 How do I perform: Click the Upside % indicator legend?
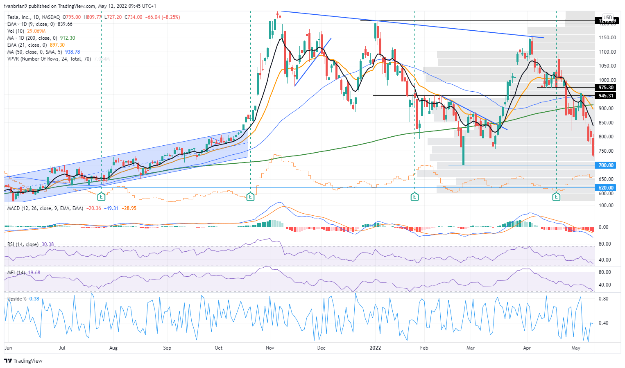pyautogui.click(x=17, y=299)
